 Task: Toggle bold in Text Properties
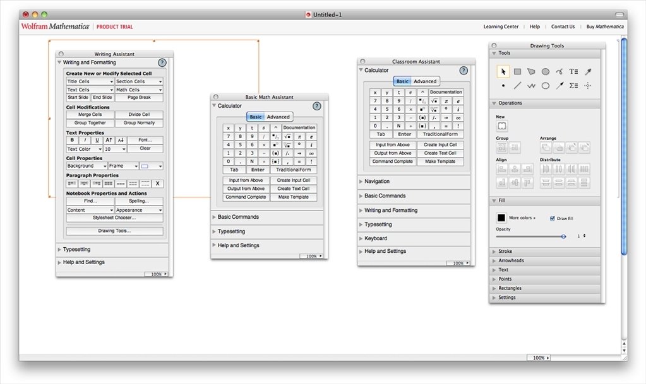click(x=71, y=140)
